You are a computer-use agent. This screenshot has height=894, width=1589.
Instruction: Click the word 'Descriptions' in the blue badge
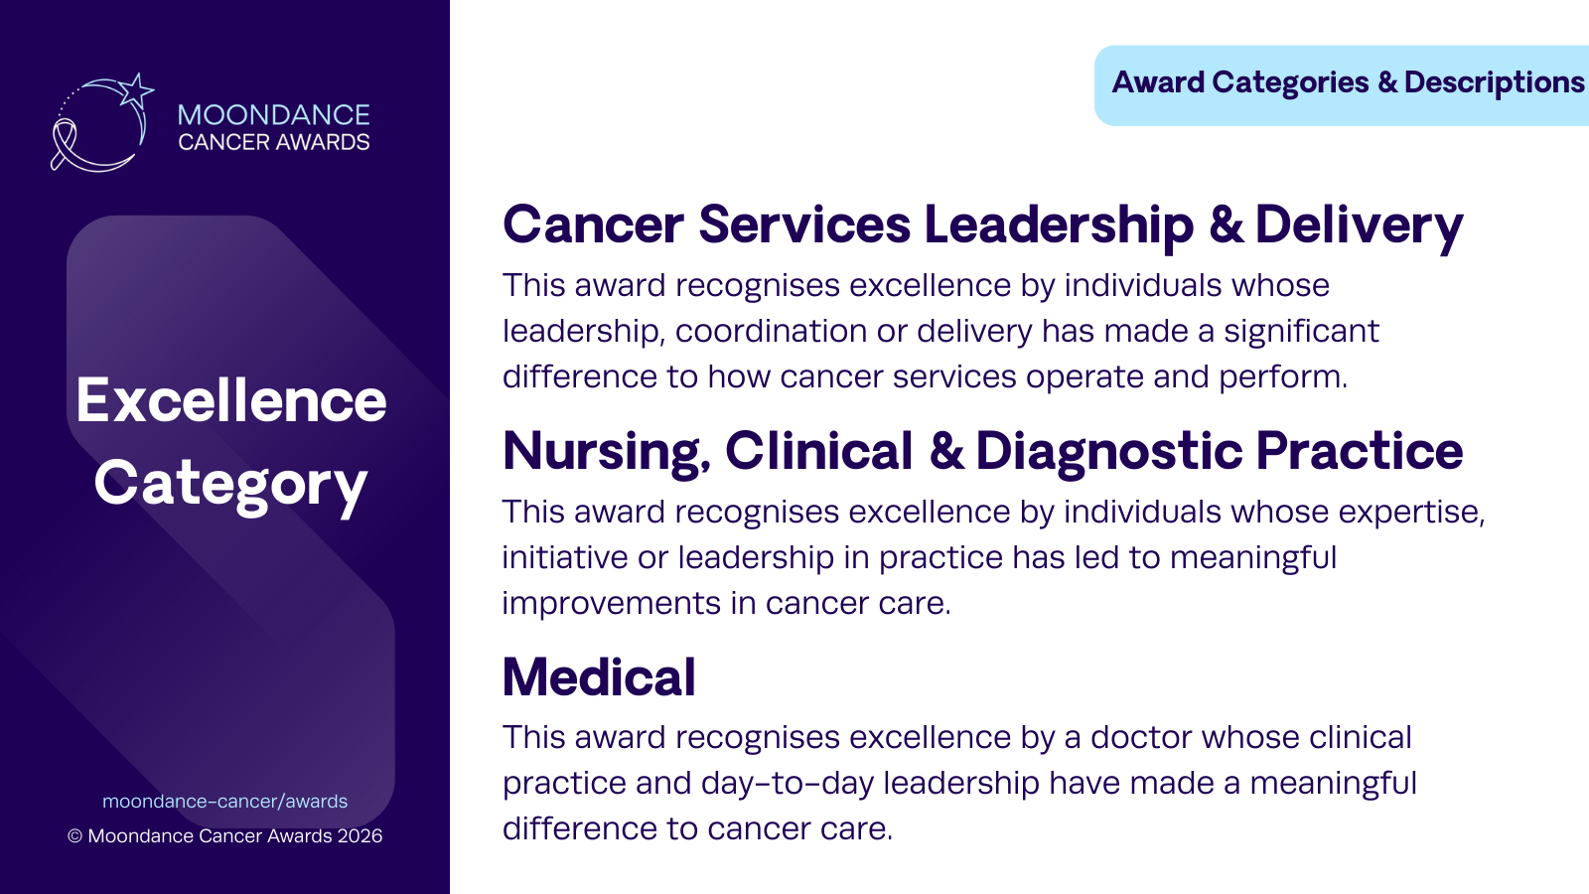[1494, 83]
